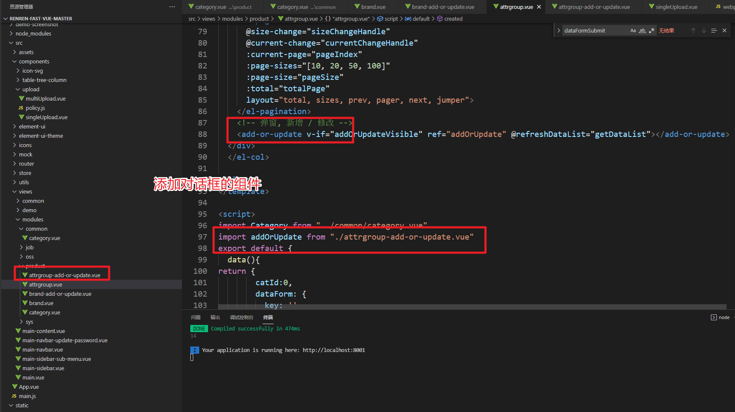Image resolution: width=735 pixels, height=412 pixels.
Task: Switch to brand.vue tab
Action: coord(373,7)
